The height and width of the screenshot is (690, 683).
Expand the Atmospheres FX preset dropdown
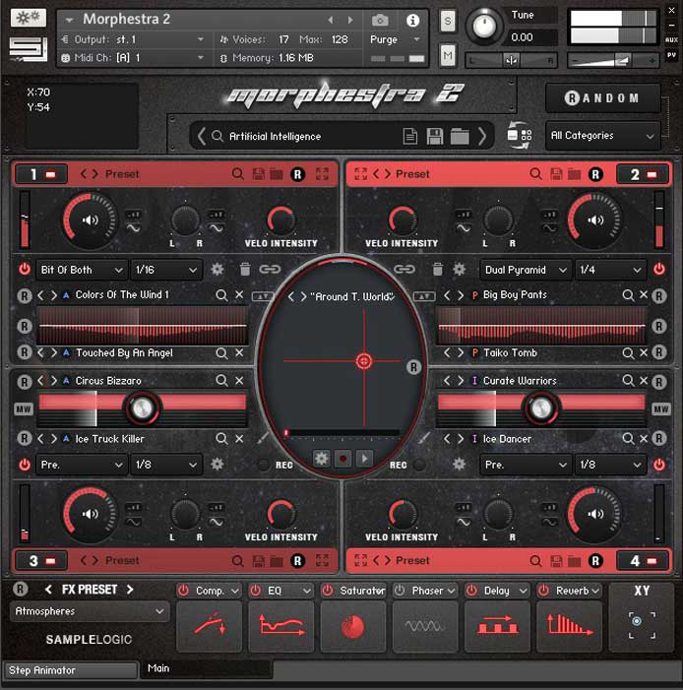tap(90, 611)
